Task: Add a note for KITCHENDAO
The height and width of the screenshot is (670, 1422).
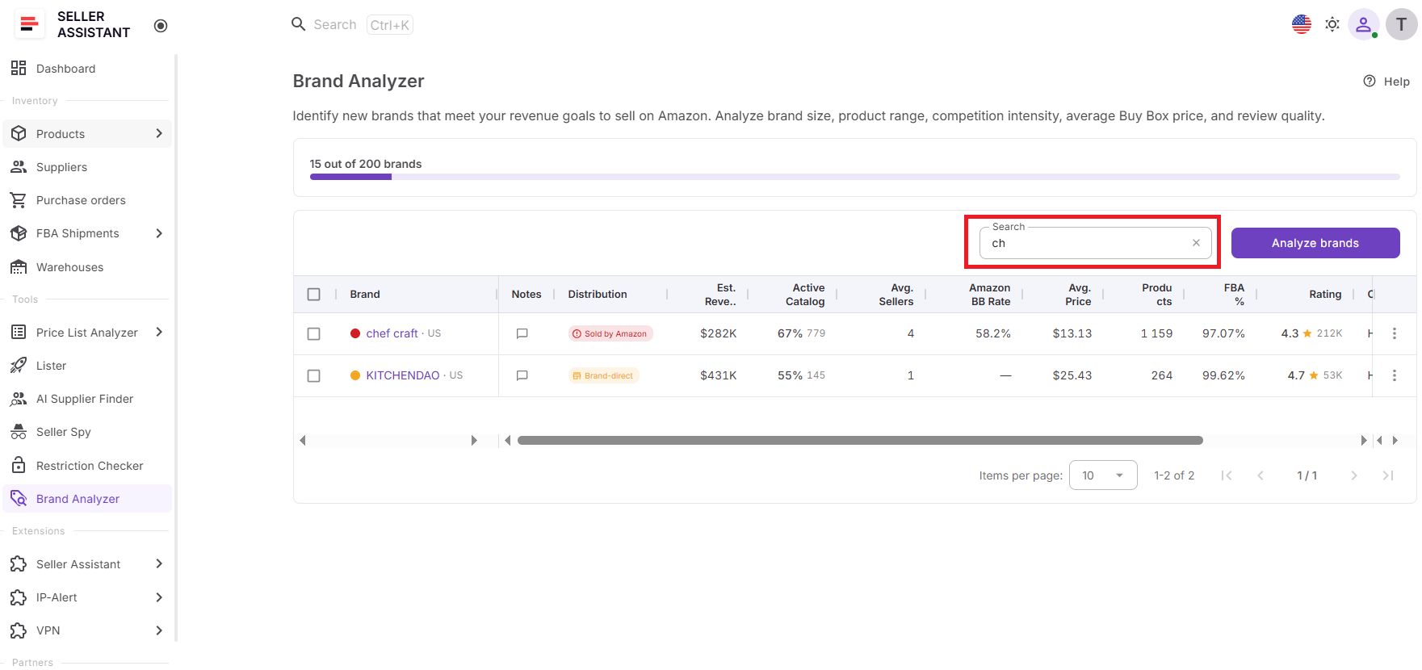Action: (522, 375)
